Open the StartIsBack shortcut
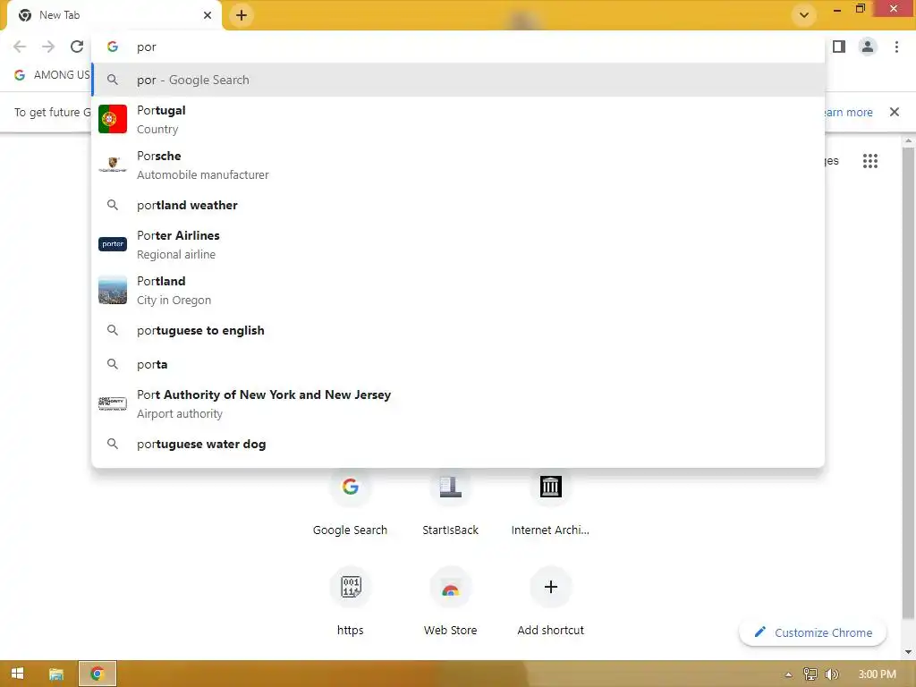This screenshot has height=687, width=916. pos(451,501)
